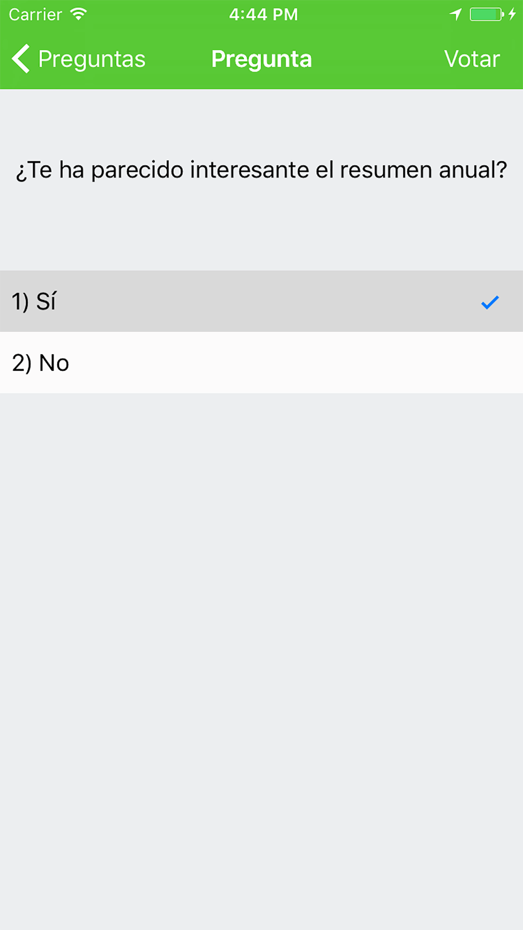
Task: Click the blue checkmark on Sí
Action: pyautogui.click(x=490, y=302)
